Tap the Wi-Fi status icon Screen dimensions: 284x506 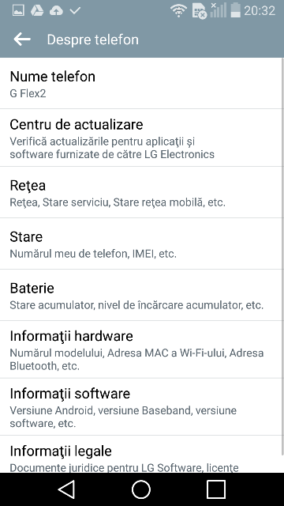pos(179,10)
